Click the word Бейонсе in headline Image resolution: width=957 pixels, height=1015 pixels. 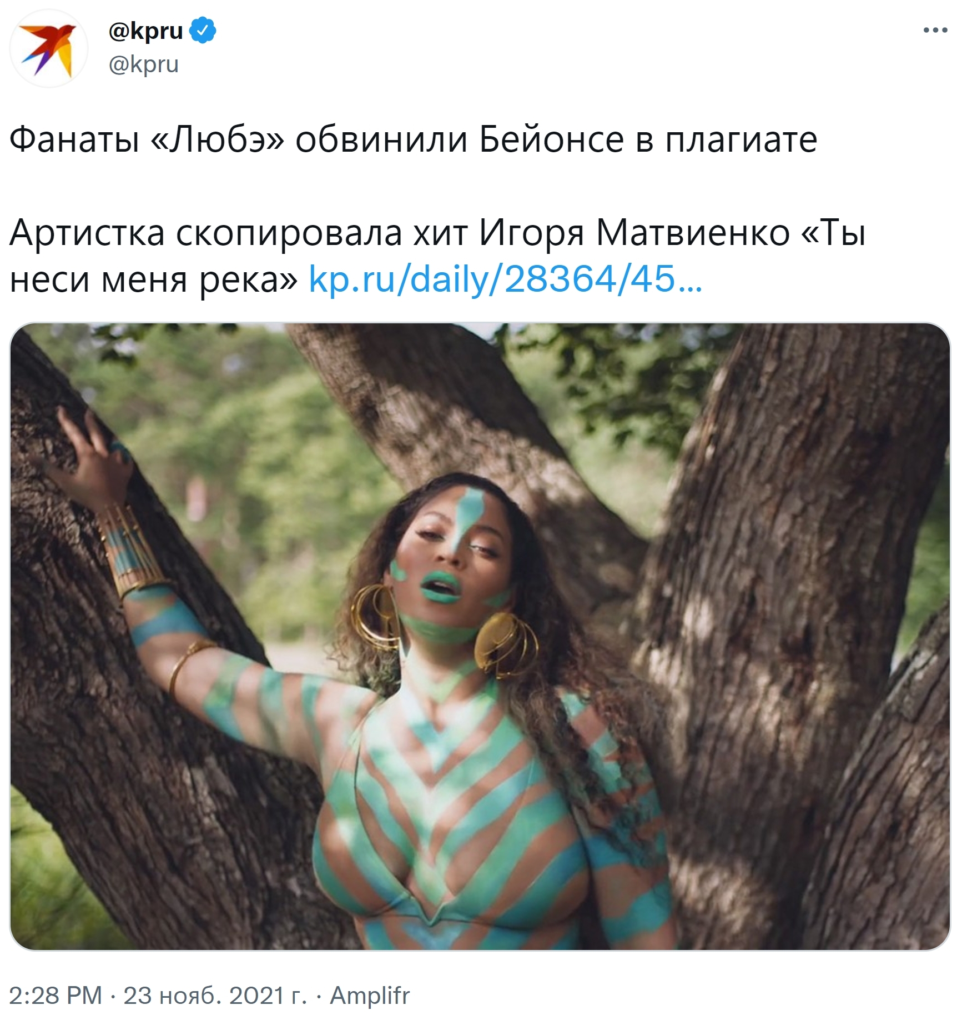pyautogui.click(x=551, y=139)
